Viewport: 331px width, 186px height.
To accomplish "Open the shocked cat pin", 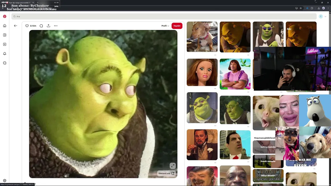I will pos(266,113).
